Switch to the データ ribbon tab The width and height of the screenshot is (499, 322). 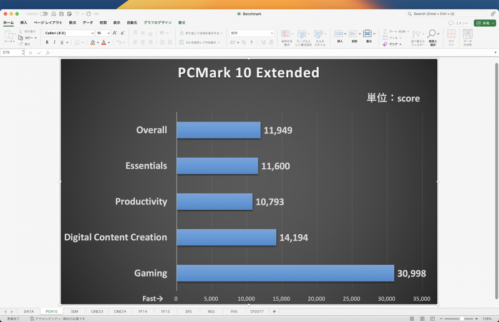(x=88, y=22)
